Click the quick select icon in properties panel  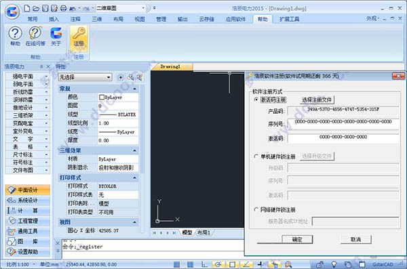coord(140,77)
